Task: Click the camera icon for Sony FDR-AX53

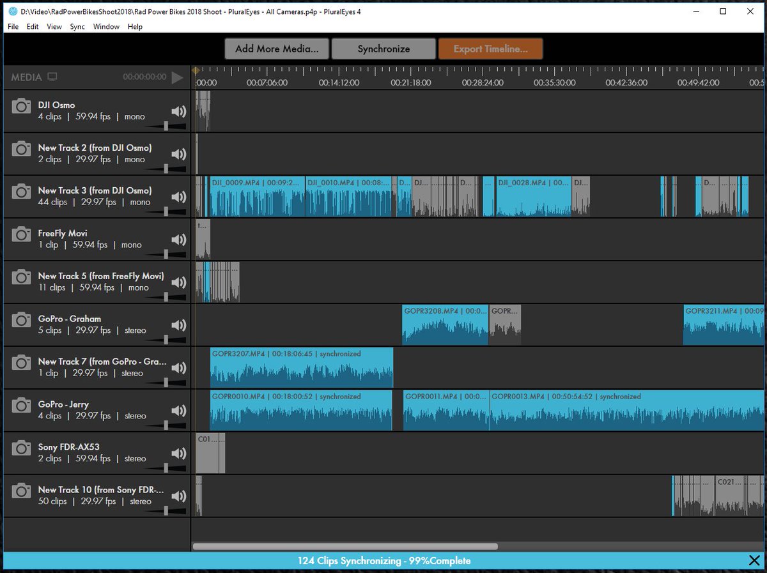Action: point(22,448)
